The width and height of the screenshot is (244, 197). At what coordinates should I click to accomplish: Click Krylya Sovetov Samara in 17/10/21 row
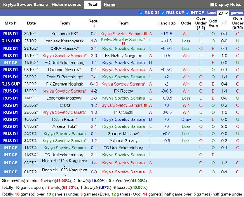[x=64, y=56]
